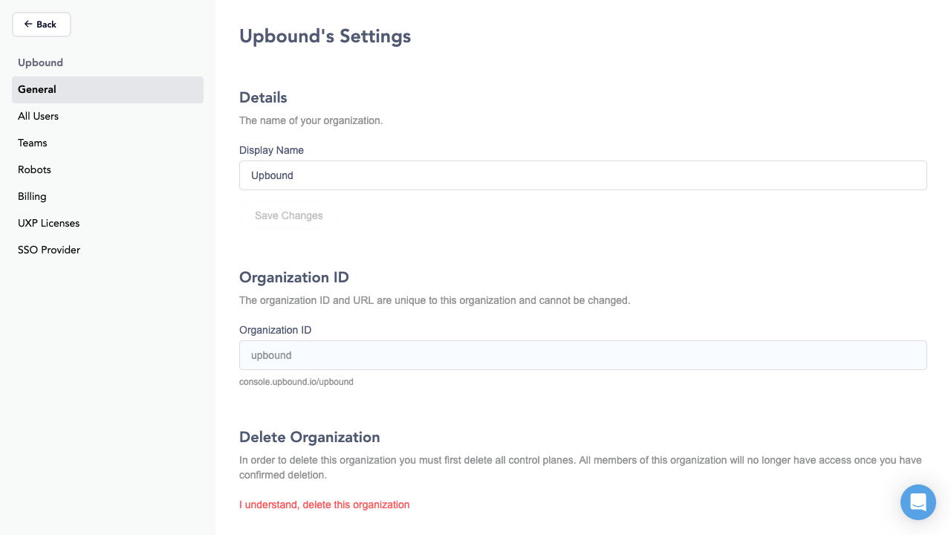Open the Robots settings page
Viewport: 951px width, 535px height.
(34, 169)
